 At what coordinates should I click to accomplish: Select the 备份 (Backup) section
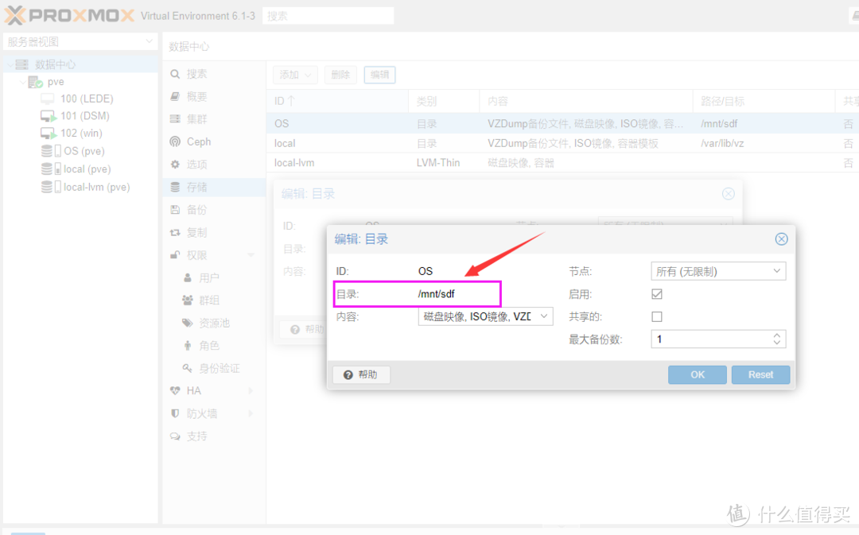tap(195, 209)
